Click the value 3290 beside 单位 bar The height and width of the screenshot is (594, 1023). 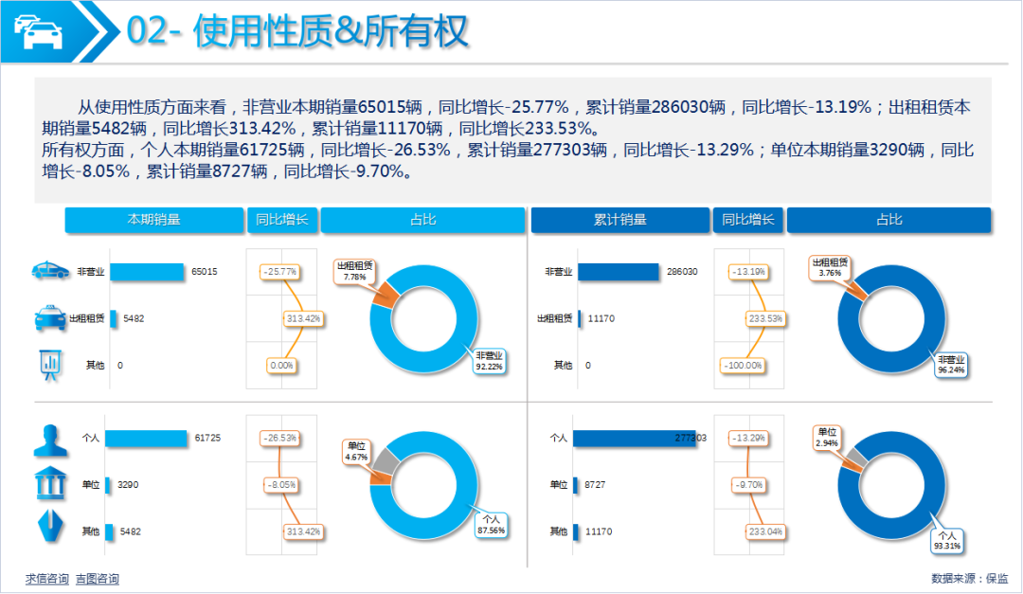click(128, 485)
